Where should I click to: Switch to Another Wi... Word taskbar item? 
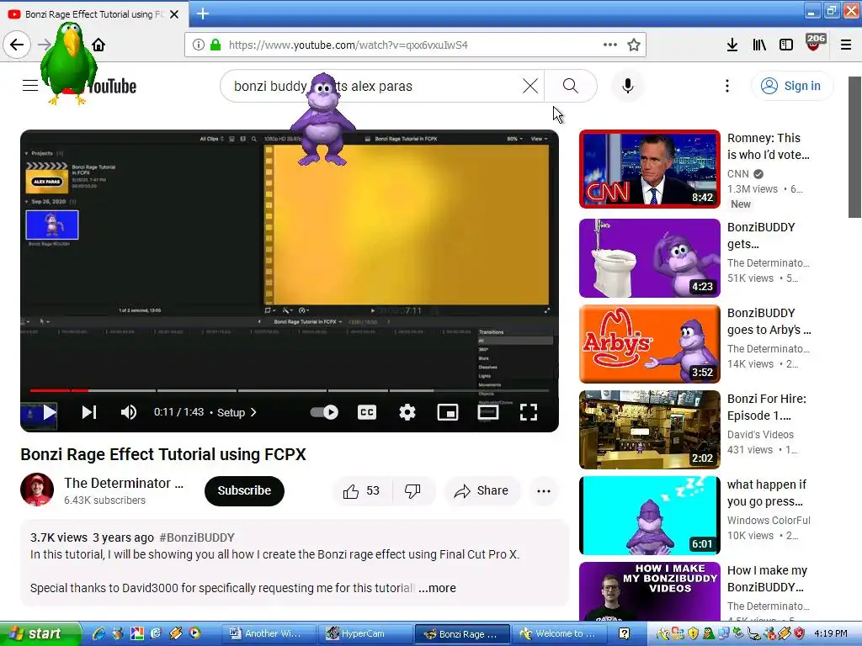(x=269, y=633)
